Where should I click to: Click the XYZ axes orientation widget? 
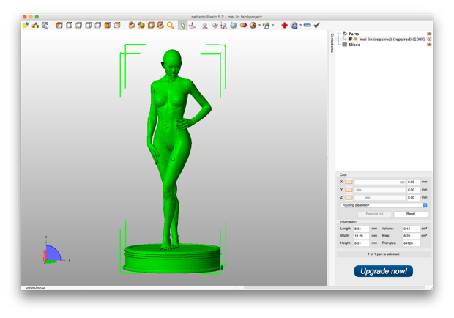[55, 252]
